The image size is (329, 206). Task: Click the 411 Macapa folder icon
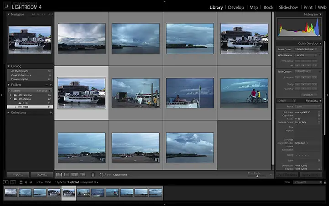tap(16, 99)
